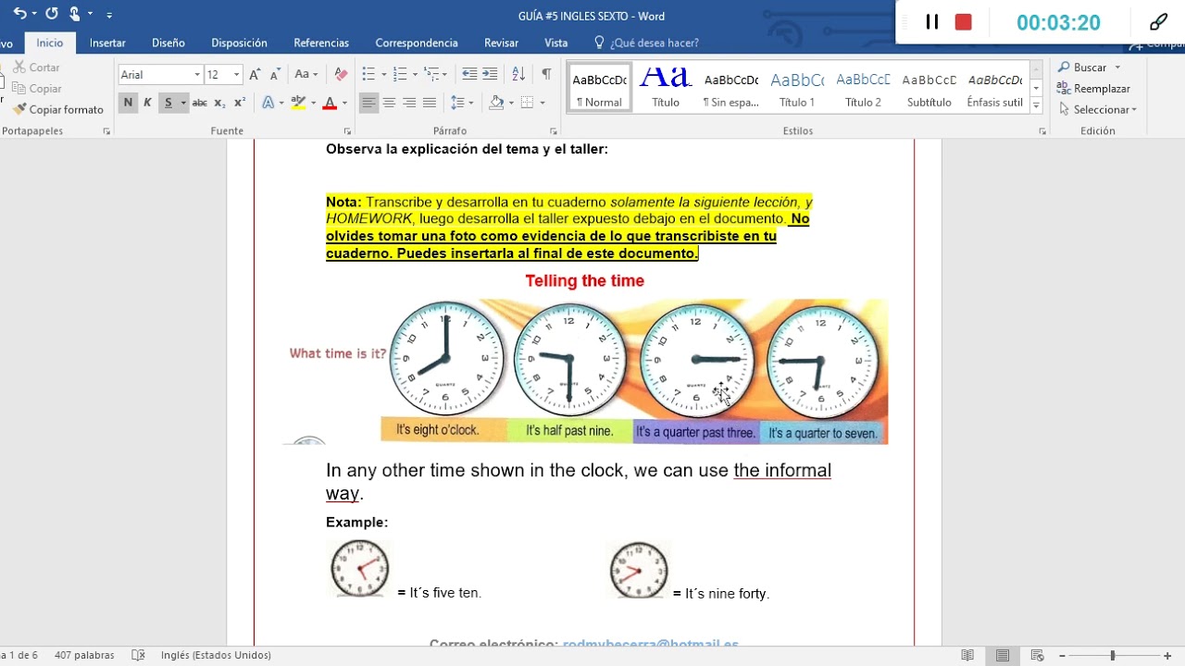The width and height of the screenshot is (1185, 666).
Task: Apply the red font color
Action: pyautogui.click(x=329, y=103)
